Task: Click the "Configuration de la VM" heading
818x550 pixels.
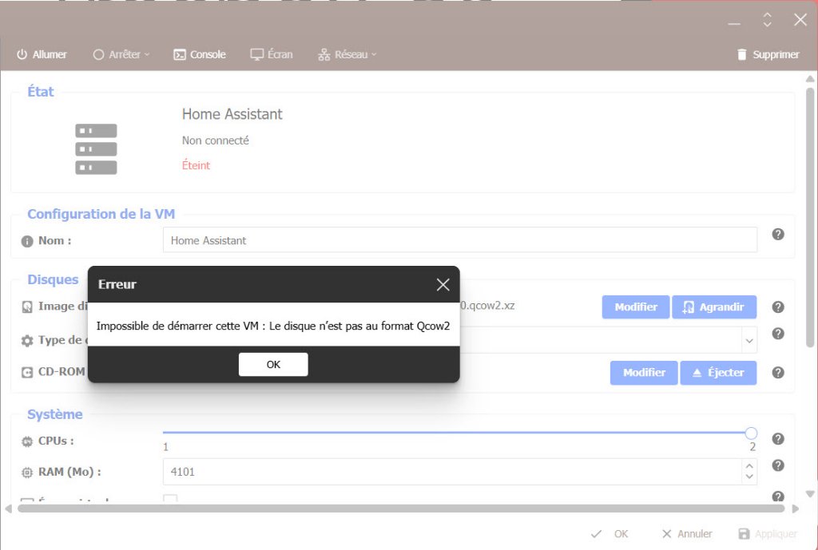Action: [101, 214]
